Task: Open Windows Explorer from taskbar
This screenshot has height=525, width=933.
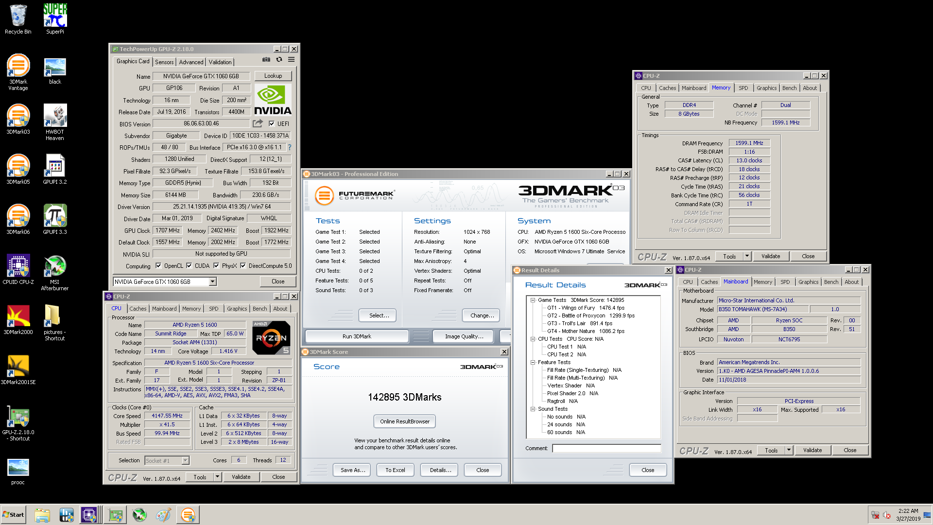Action: coord(42,515)
